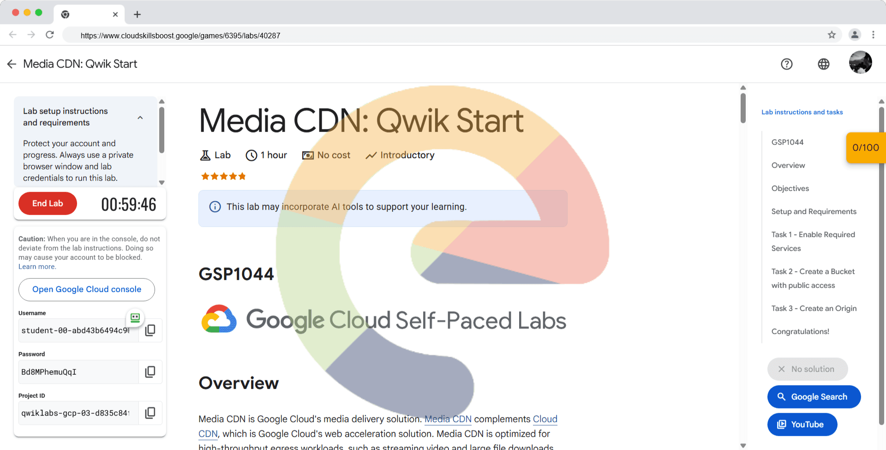The image size is (886, 450).
Task: Open a new browser tab
Action: (x=137, y=14)
